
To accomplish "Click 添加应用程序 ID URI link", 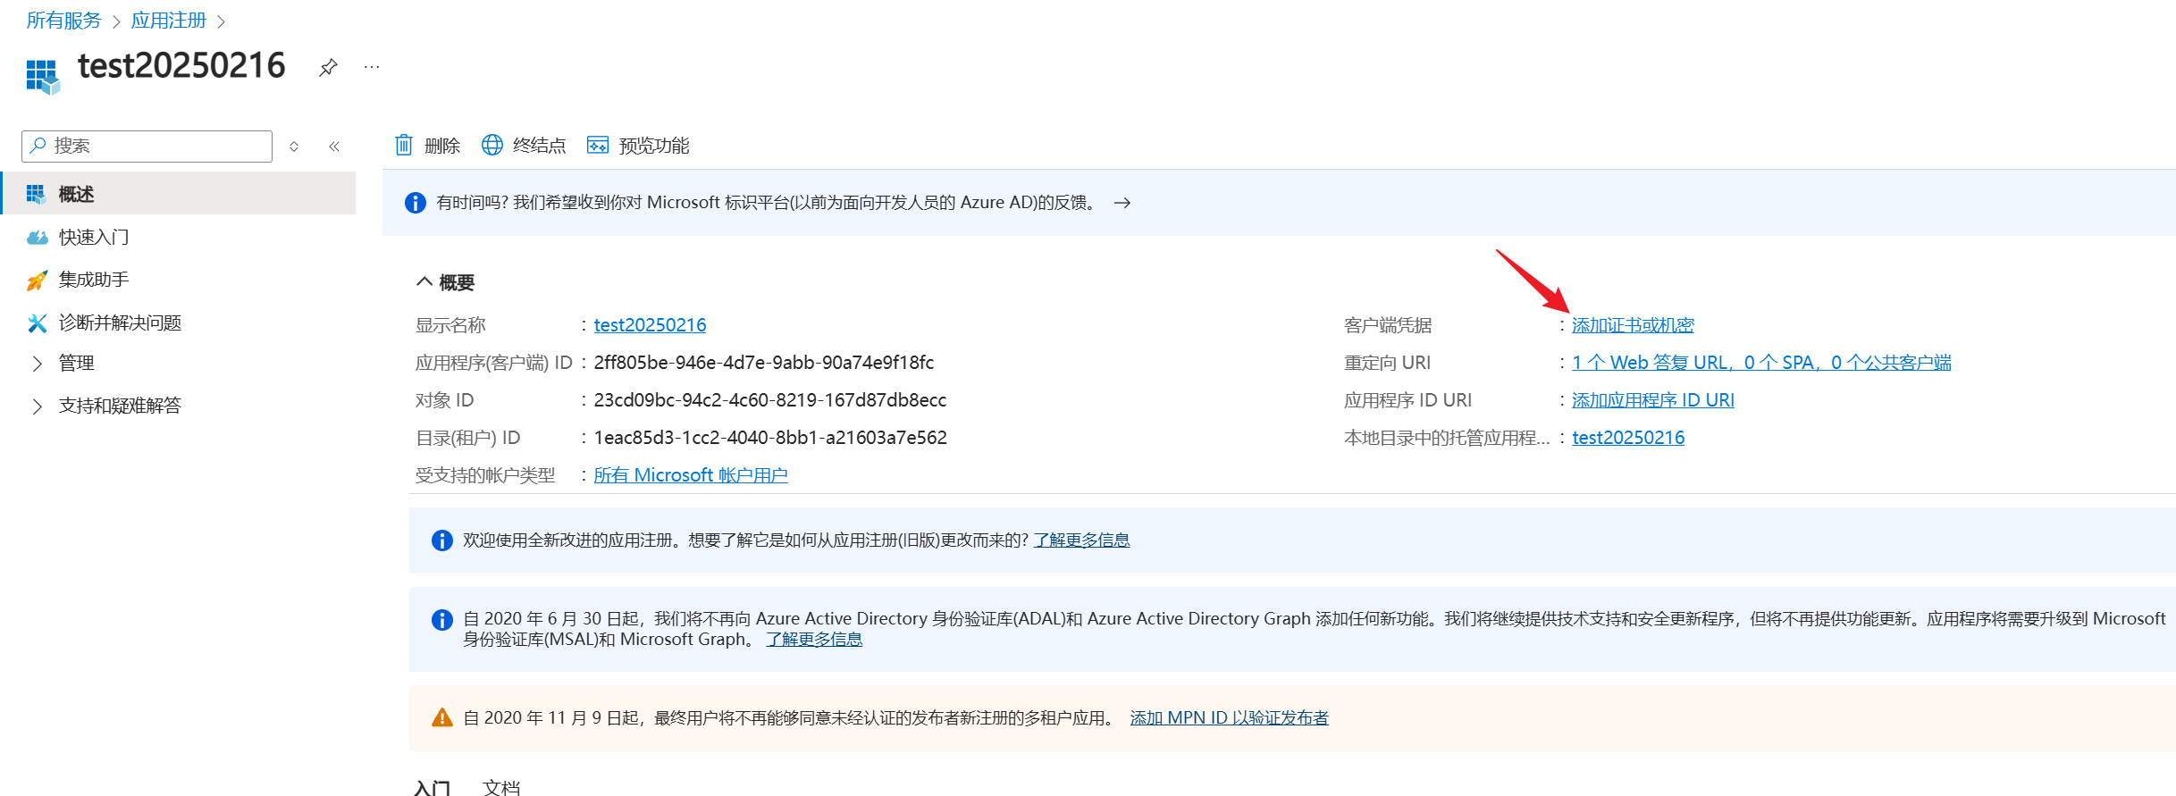I will pos(1652,400).
